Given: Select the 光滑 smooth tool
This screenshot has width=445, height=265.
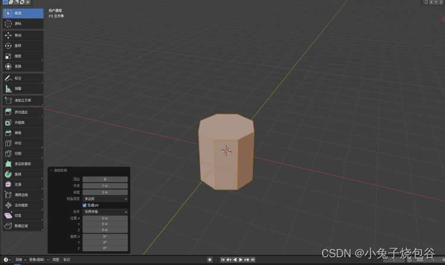Looking at the screenshot, I should 23,184.
